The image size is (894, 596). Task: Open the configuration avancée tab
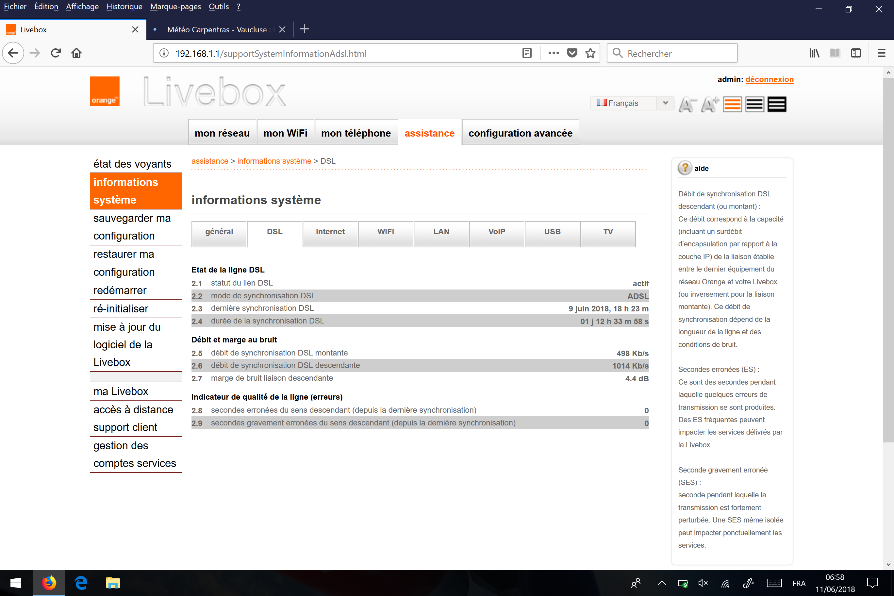coord(520,133)
